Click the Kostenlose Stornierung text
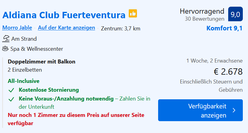Viewport: 248px width, 133px height. [x=49, y=90]
